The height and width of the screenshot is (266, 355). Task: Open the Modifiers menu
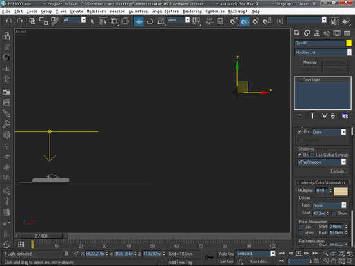click(x=96, y=11)
